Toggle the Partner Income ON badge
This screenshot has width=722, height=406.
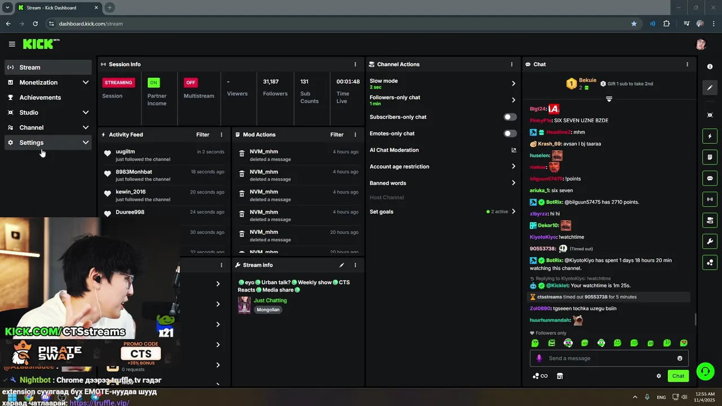tap(153, 82)
